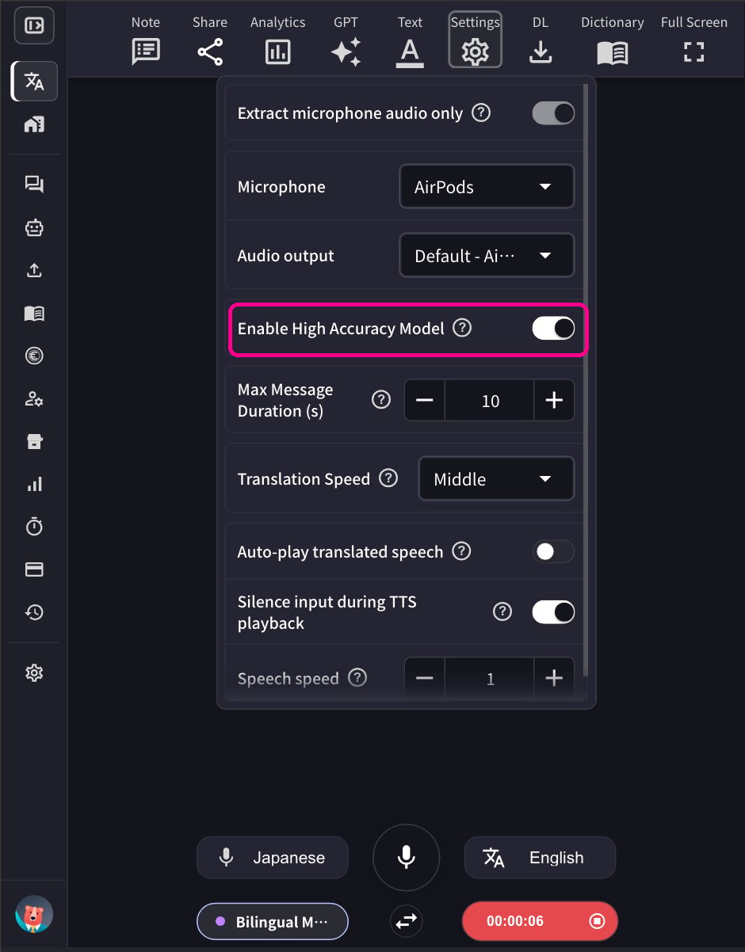The width and height of the screenshot is (745, 952).
Task: Open the robot icon in sidebar
Action: [x=34, y=228]
